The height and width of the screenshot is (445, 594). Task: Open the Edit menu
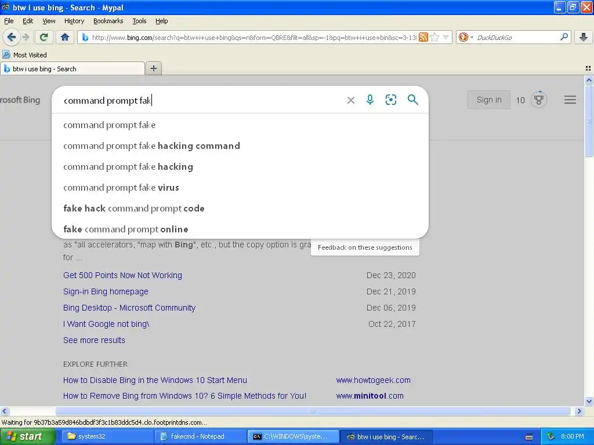coord(28,21)
